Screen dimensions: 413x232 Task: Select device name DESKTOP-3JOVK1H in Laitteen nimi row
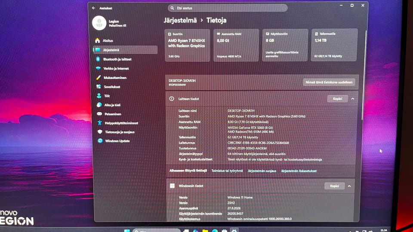click(241, 111)
